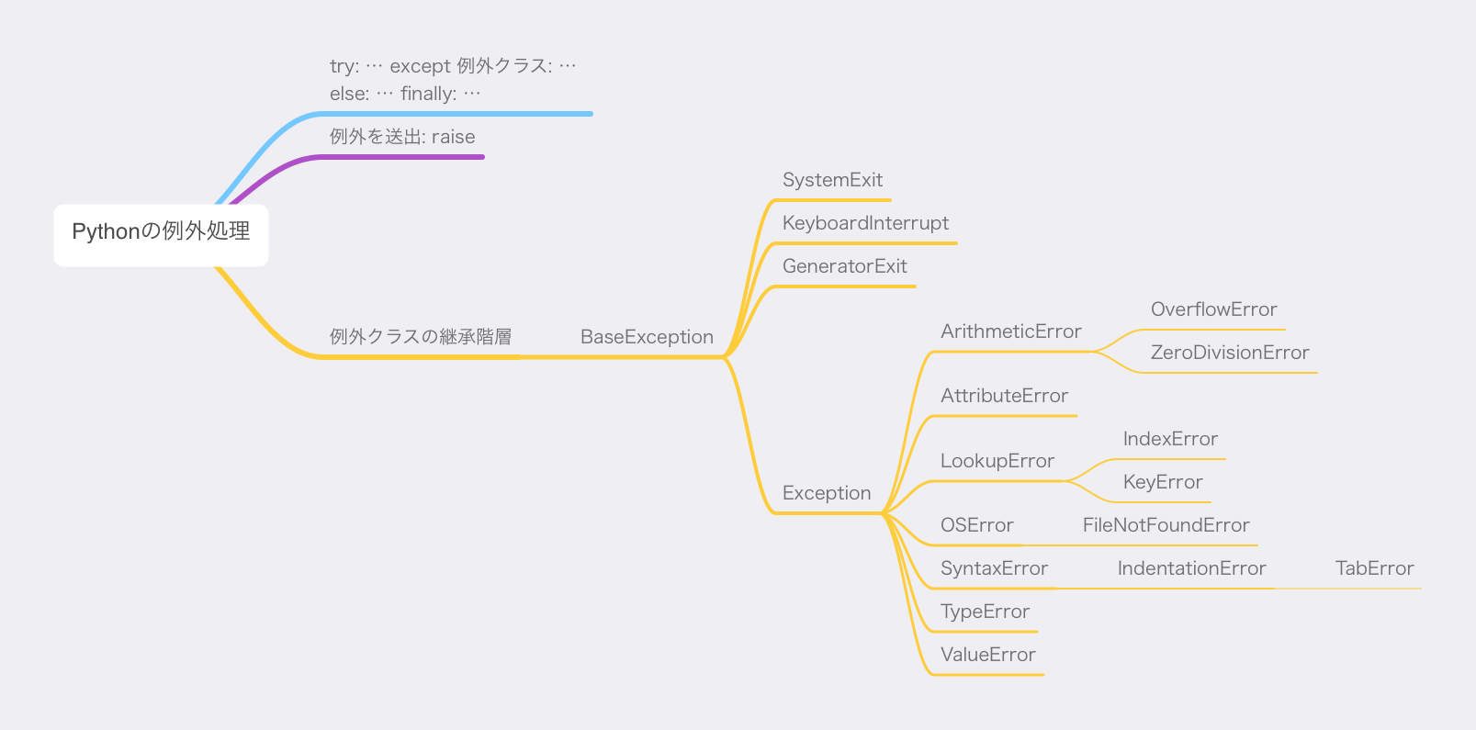Select the LookupError node
This screenshot has width=1476, height=730.
(x=997, y=461)
